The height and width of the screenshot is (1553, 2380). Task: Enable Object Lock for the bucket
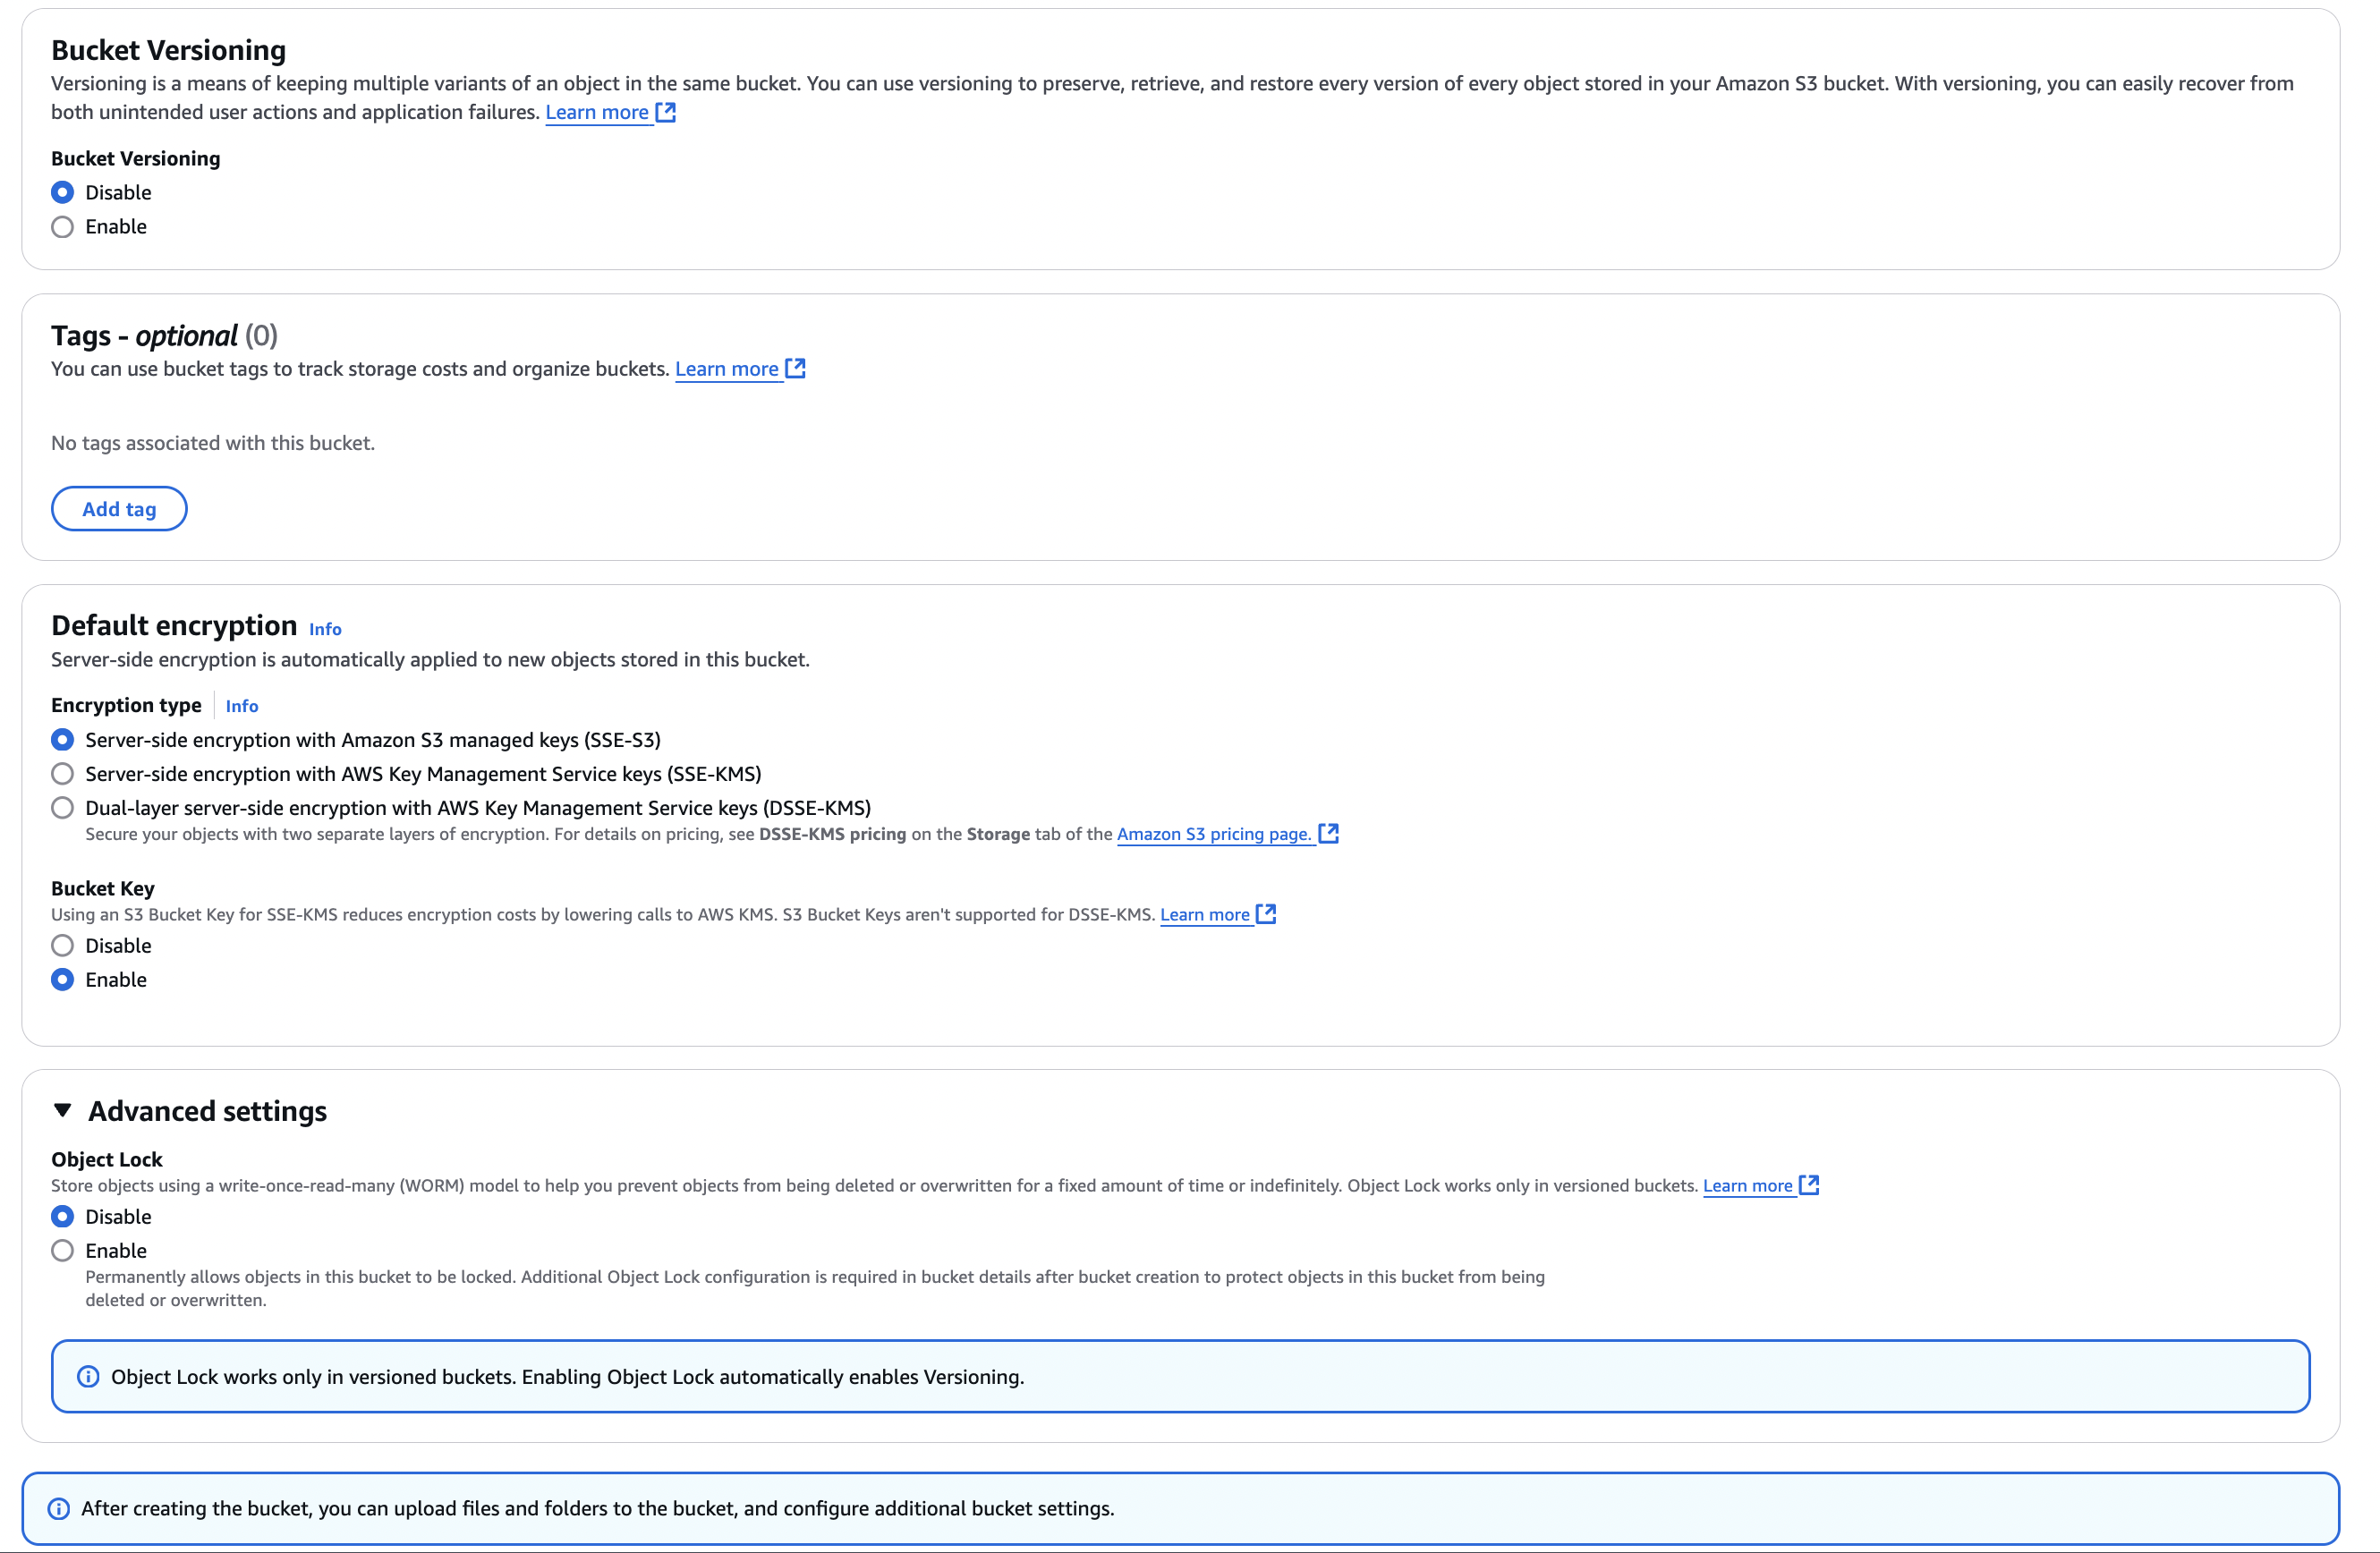[x=62, y=1250]
